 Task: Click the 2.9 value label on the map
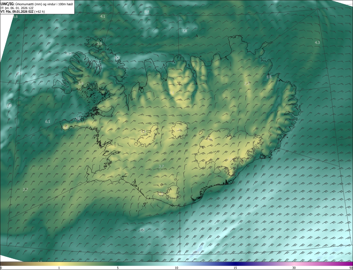[81, 83]
